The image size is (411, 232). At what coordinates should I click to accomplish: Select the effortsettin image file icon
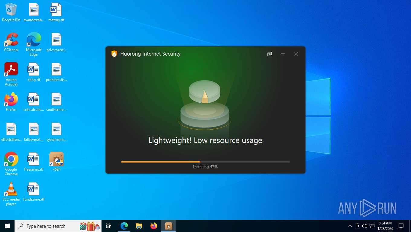(x=11, y=132)
